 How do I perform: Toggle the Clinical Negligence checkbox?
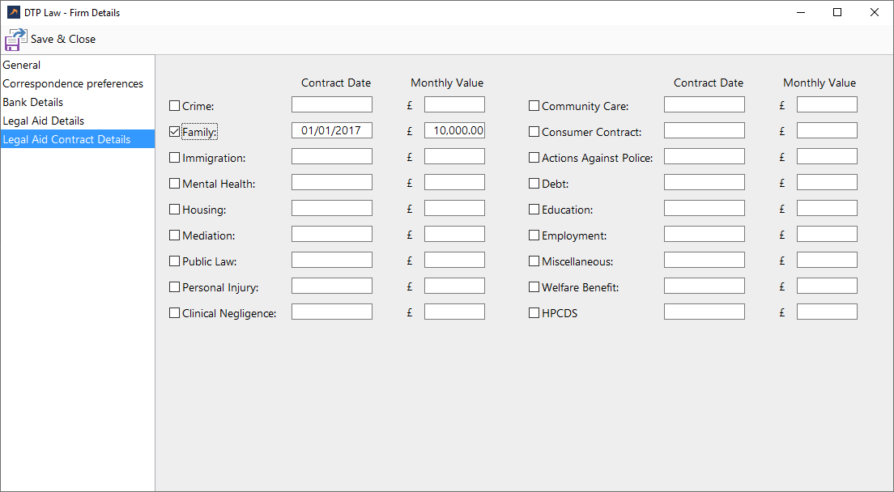point(174,313)
